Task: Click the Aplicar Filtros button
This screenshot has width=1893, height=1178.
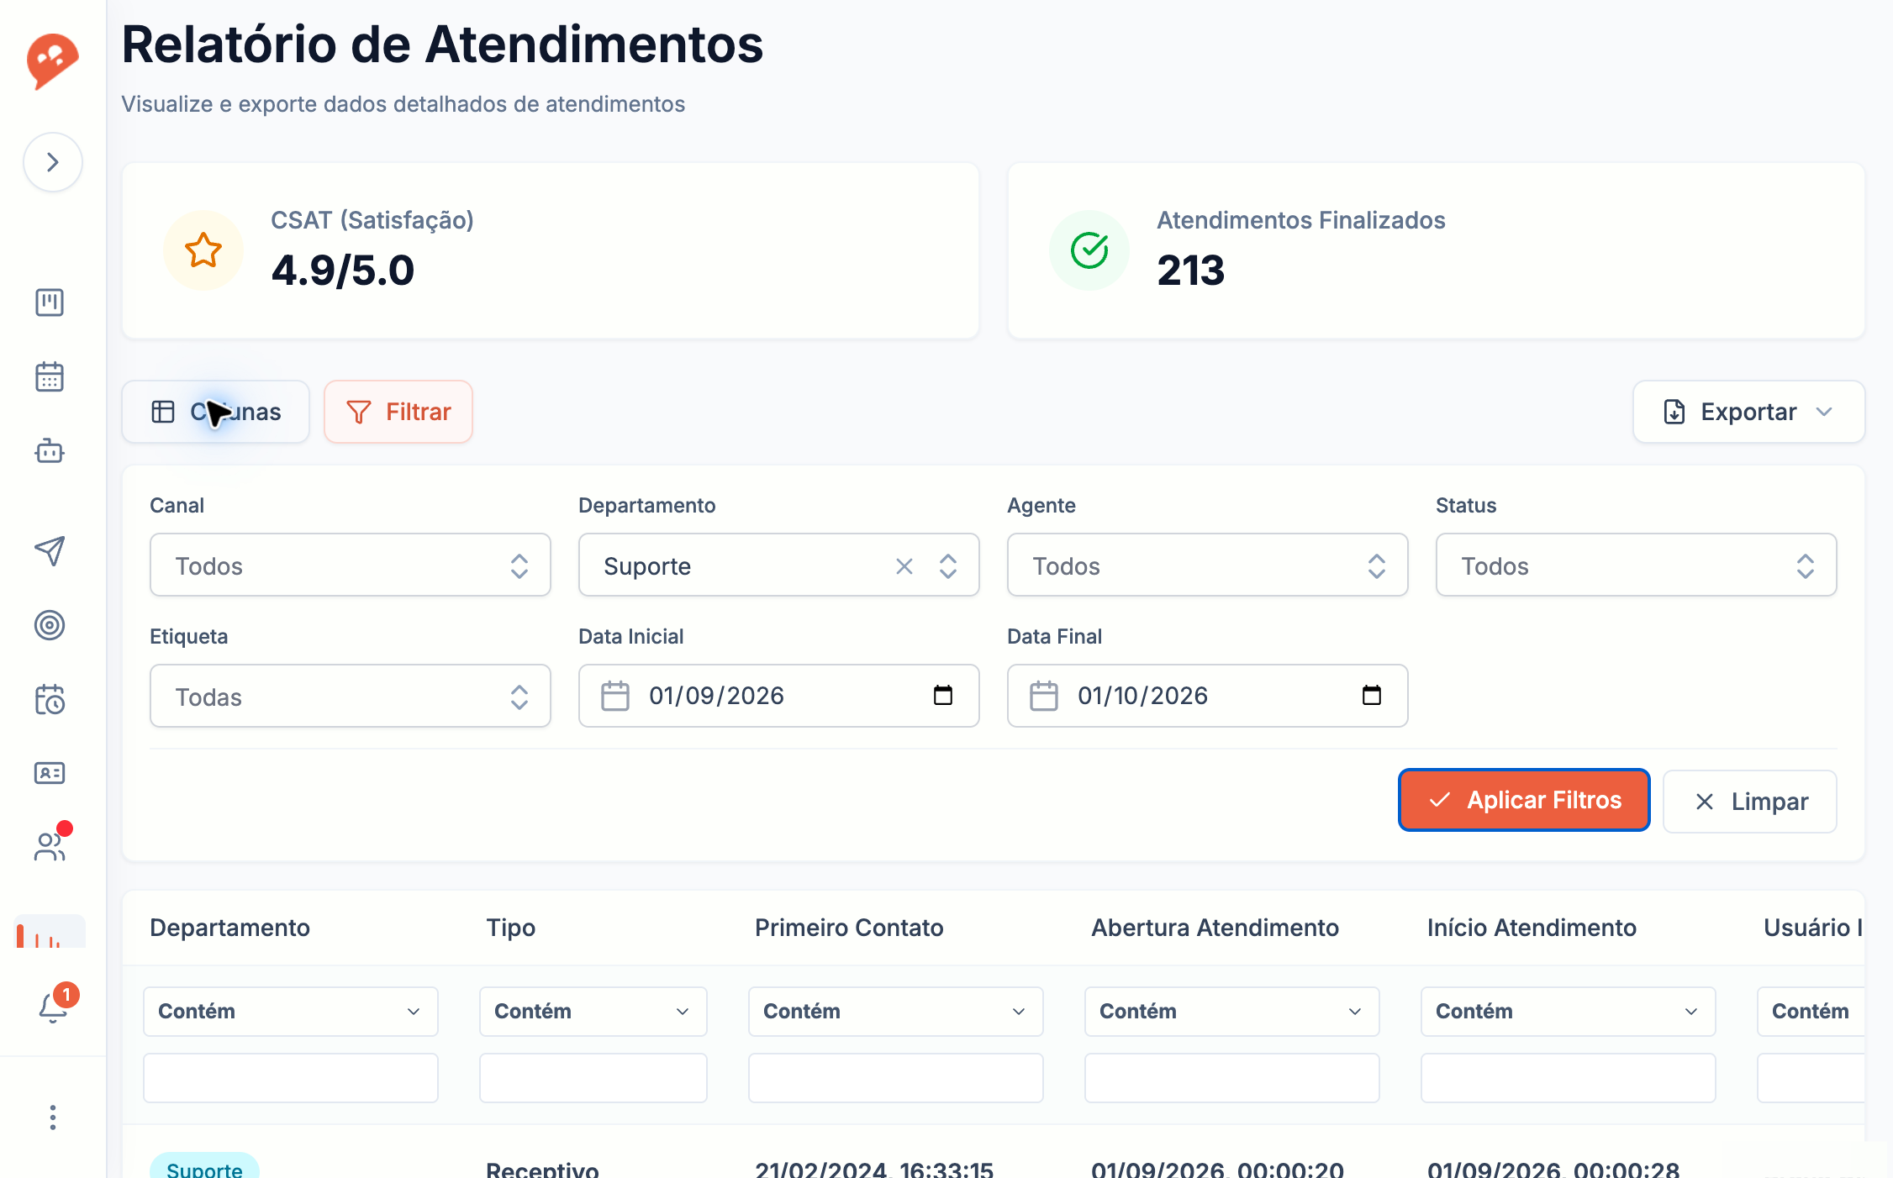Action: click(1524, 800)
